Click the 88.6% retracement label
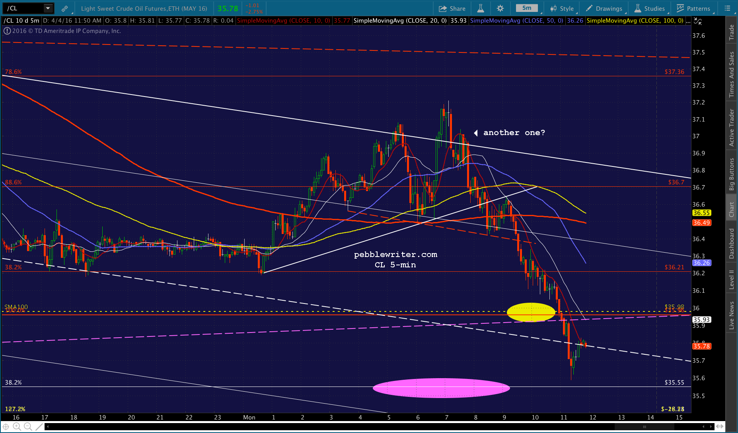The width and height of the screenshot is (738, 433). pyautogui.click(x=13, y=182)
